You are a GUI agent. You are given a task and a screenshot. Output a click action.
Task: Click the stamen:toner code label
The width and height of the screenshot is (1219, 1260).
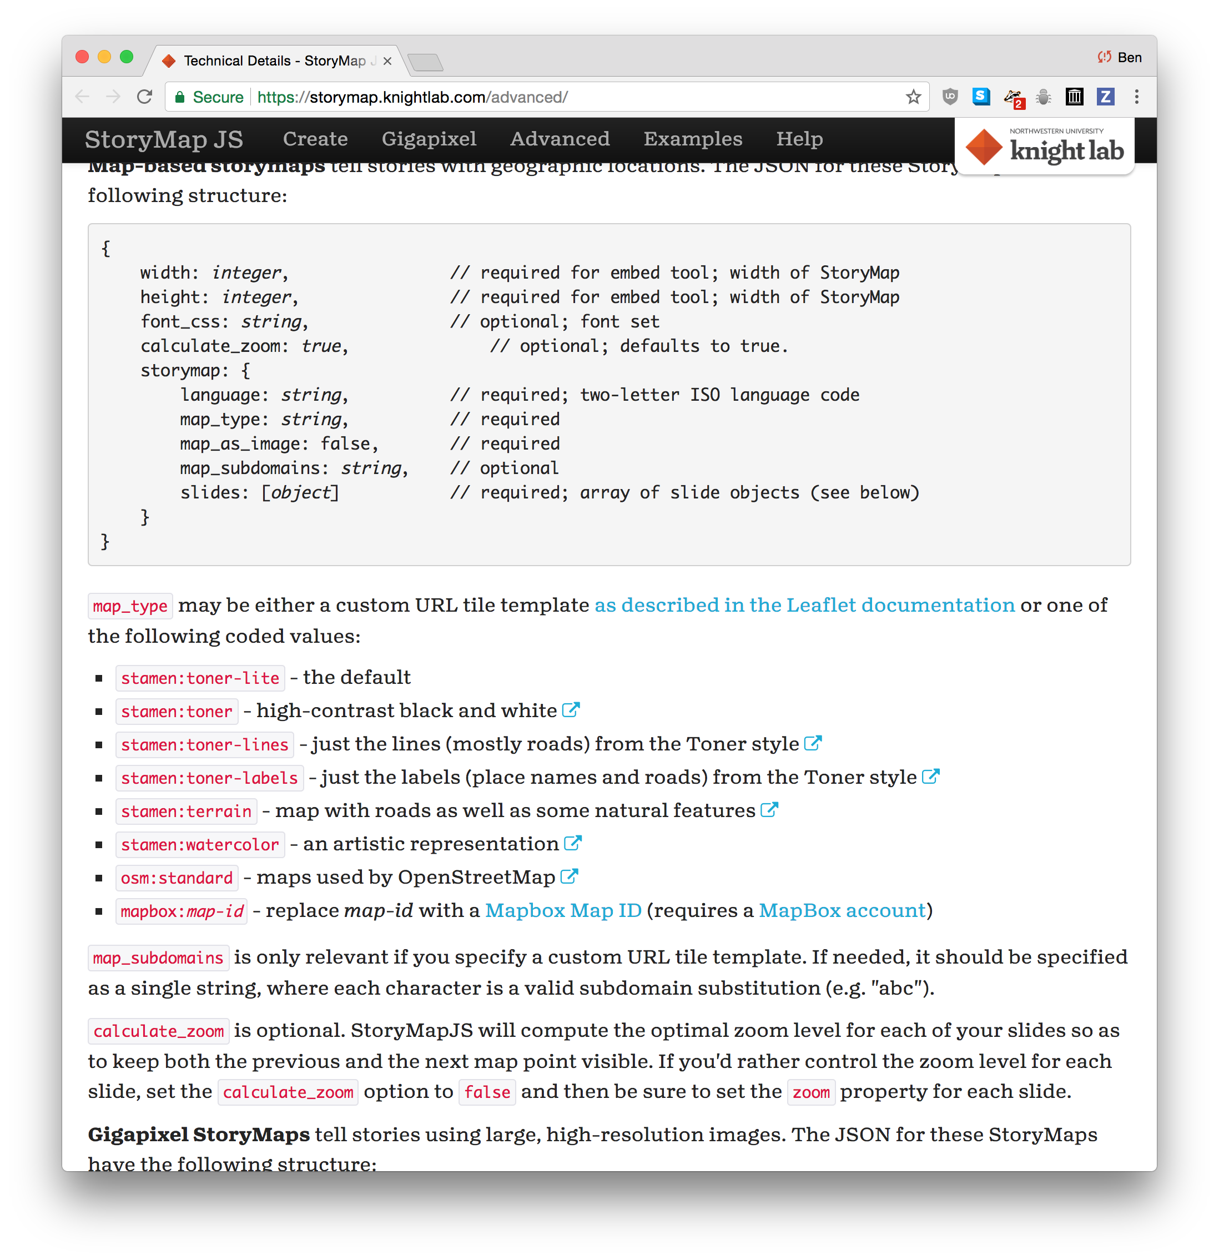coord(177,712)
